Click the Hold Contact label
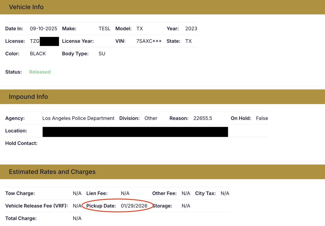 coord(21,143)
